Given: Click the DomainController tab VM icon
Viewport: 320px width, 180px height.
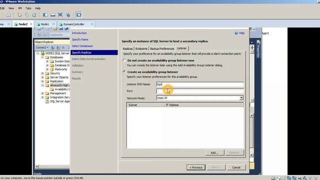Looking at the screenshot, I should pos(61,24).
